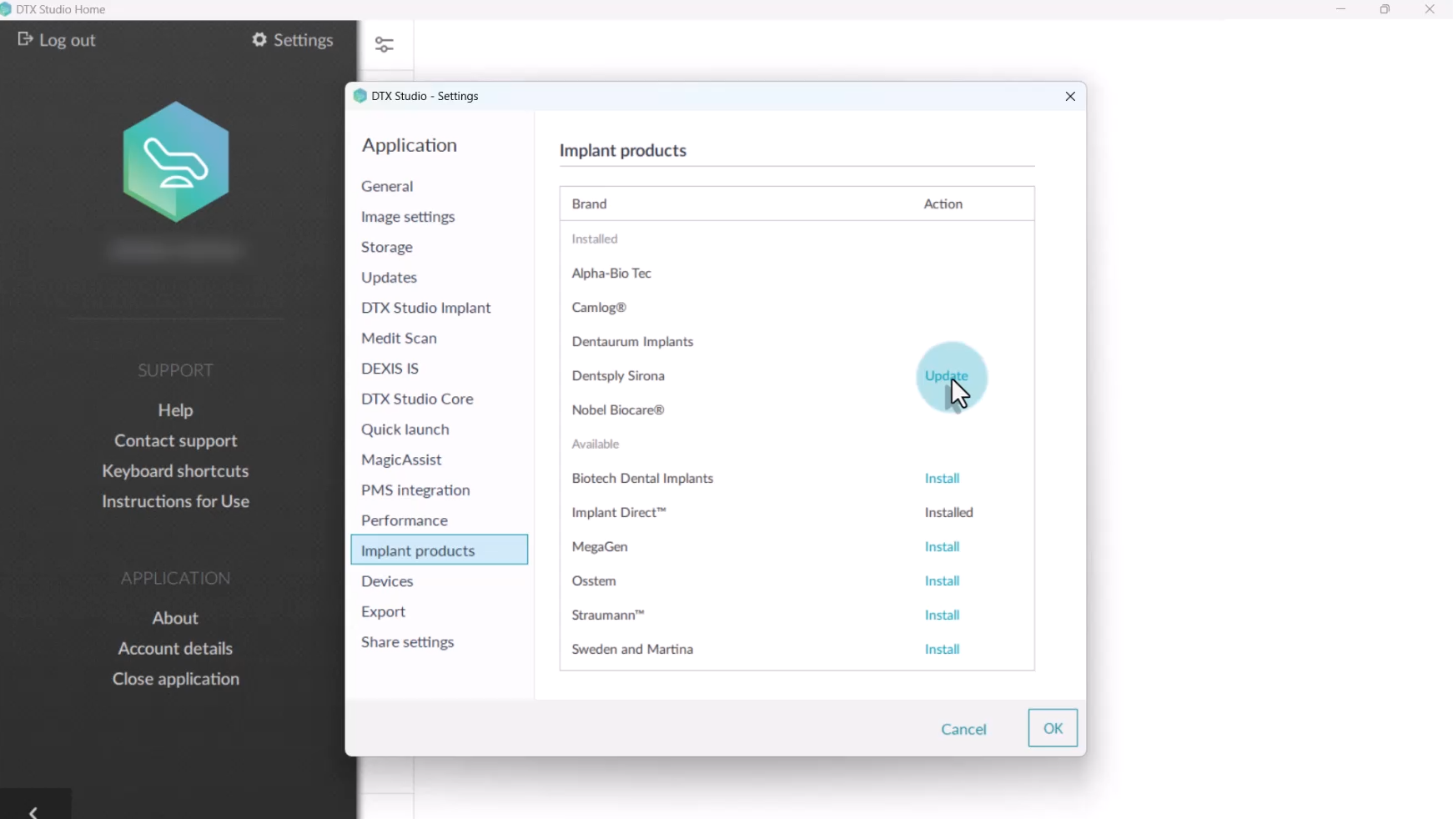
Task: Install the Osstem implant library
Action: click(942, 581)
